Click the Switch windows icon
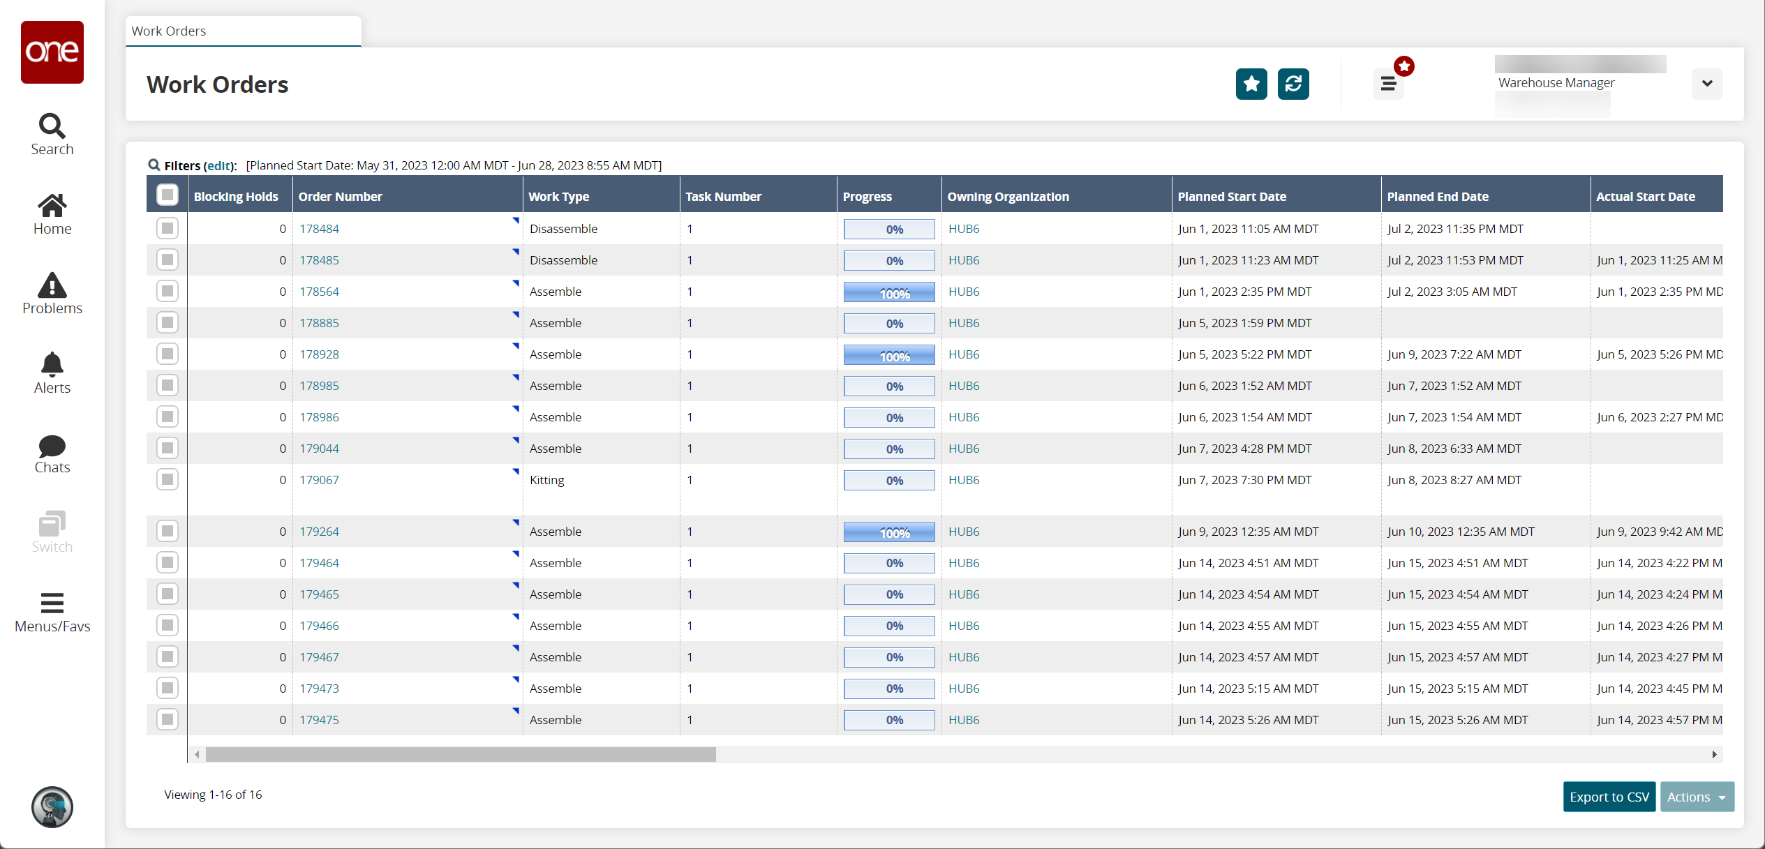1765x849 pixels. (52, 532)
